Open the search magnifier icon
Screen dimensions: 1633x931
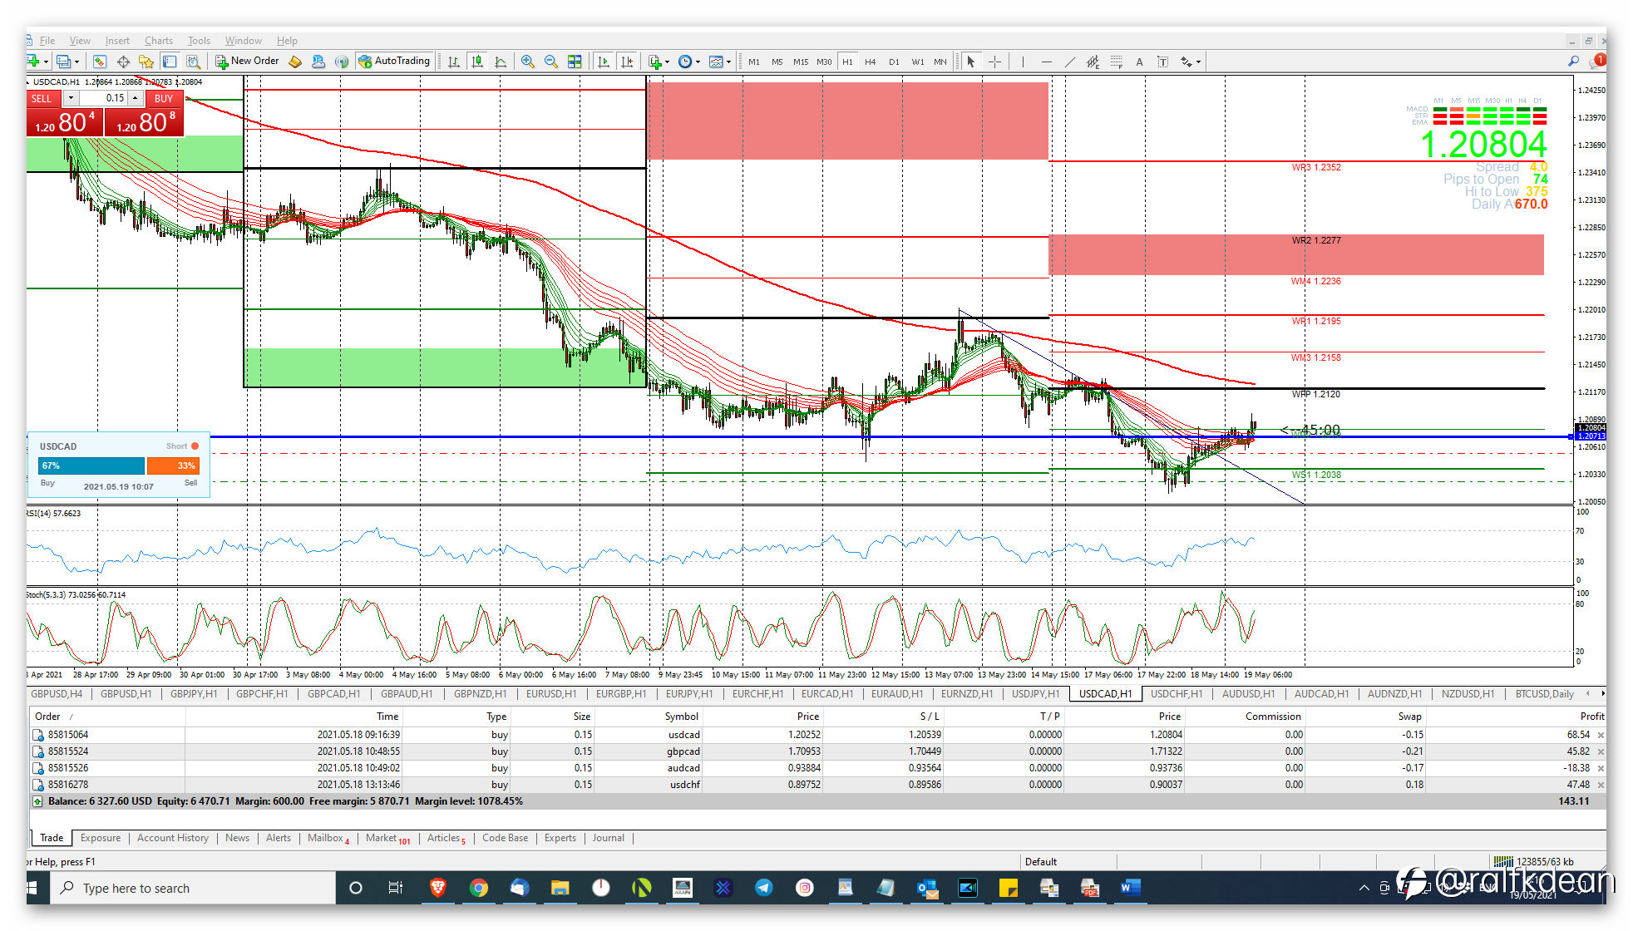pos(1573,62)
